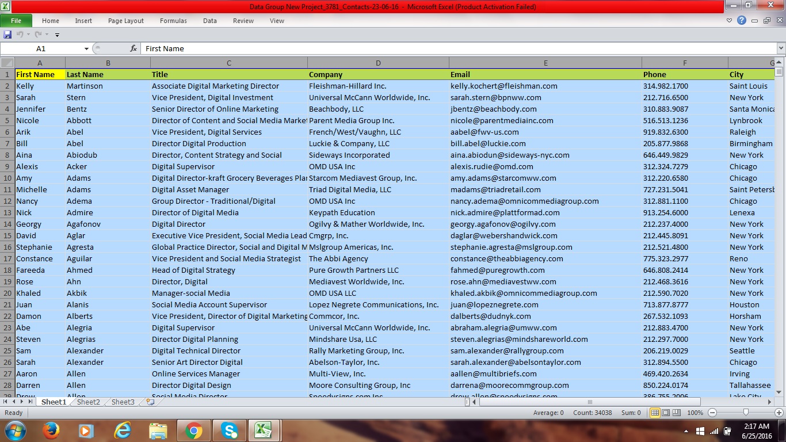Click the Company header cell
786x442 pixels.
378,74
